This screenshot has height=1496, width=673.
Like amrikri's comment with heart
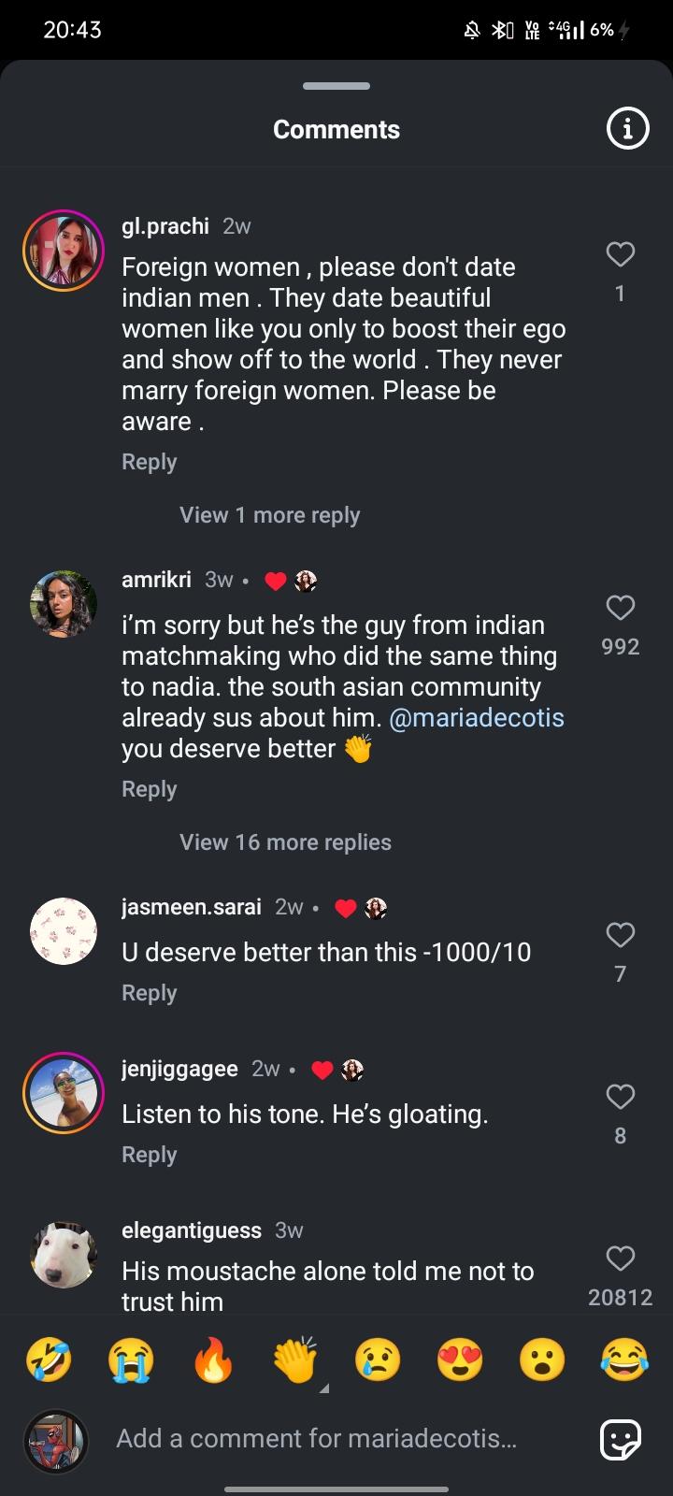620,608
